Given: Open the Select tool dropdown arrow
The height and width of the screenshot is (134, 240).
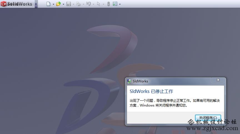Looking at the screenshot, I should 103,4.
